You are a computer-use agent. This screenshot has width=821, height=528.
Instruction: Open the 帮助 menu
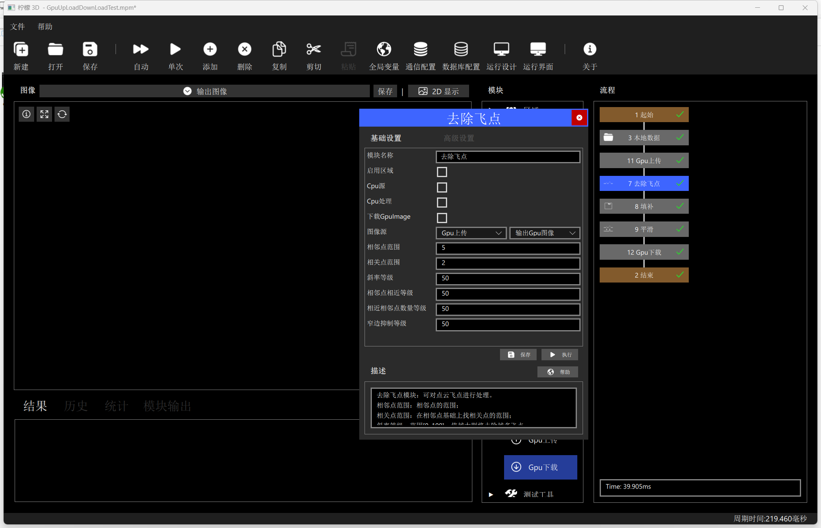(45, 26)
